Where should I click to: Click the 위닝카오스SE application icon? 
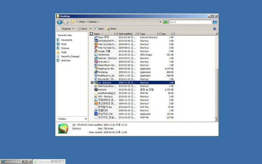click(x=96, y=114)
